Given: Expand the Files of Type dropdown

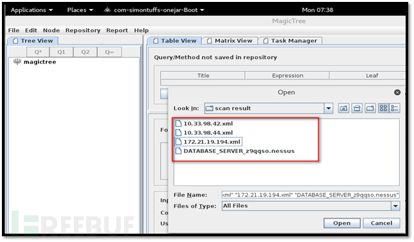Looking at the screenshot, I should pos(395,205).
